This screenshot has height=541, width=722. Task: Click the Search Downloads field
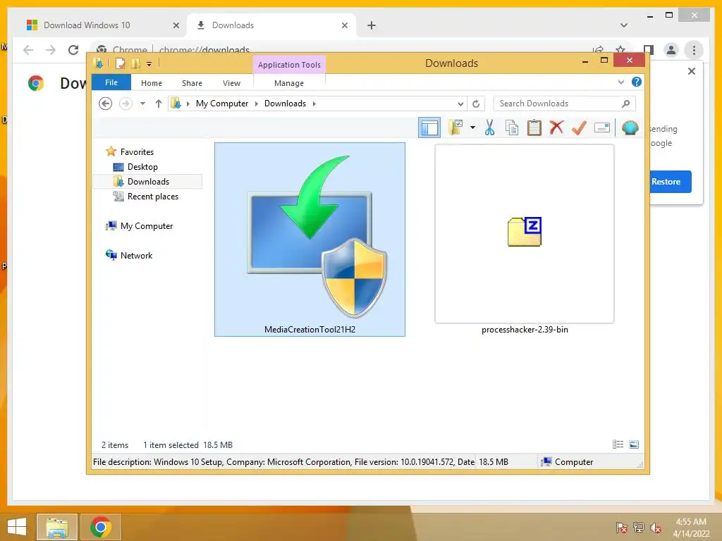coord(564,104)
